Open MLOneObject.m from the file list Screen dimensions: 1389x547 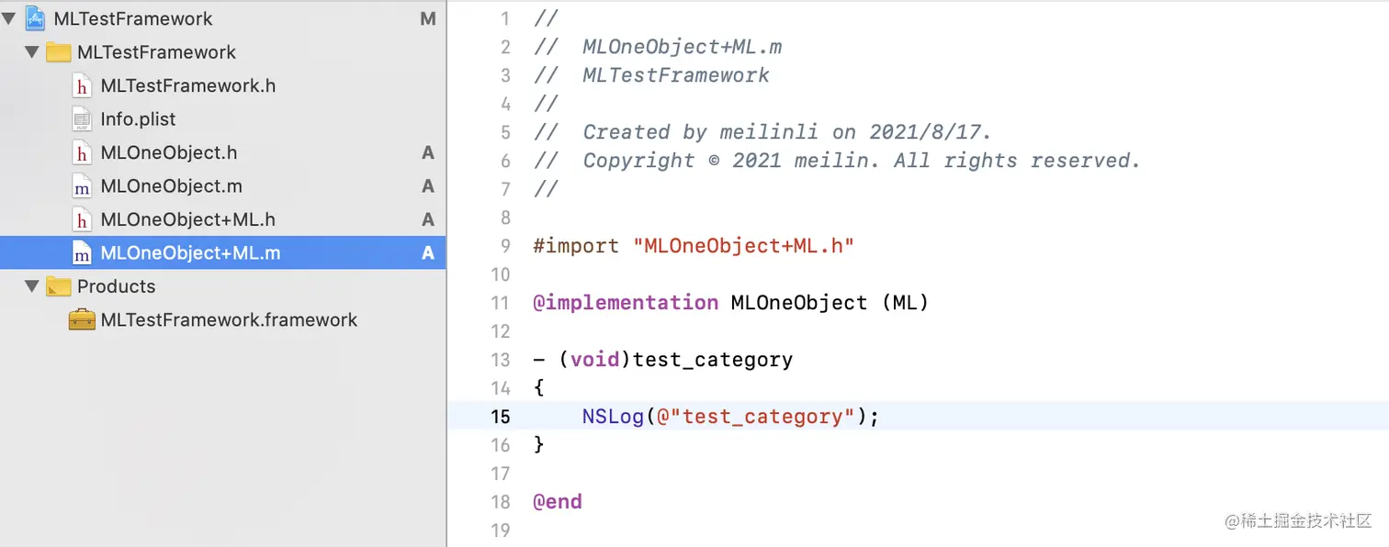point(171,186)
